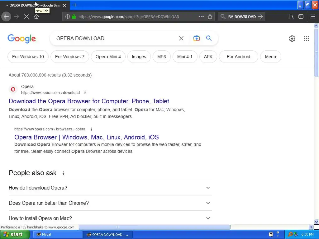The height and width of the screenshot is (239, 319).
Task: Focus the Google search input box
Action: (x=114, y=38)
